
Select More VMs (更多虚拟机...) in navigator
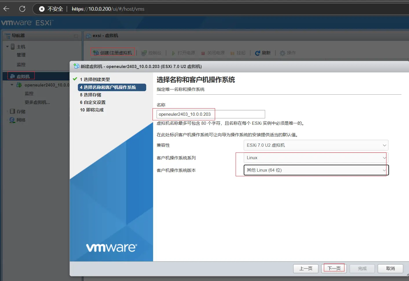(x=37, y=102)
